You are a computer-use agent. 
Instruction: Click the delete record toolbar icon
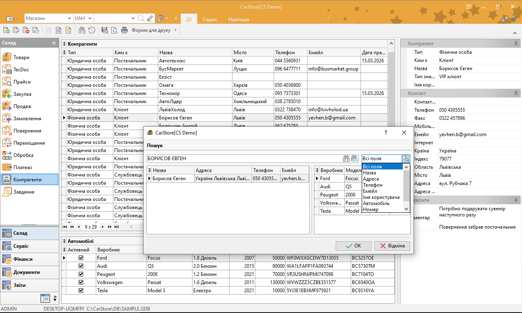(26, 30)
